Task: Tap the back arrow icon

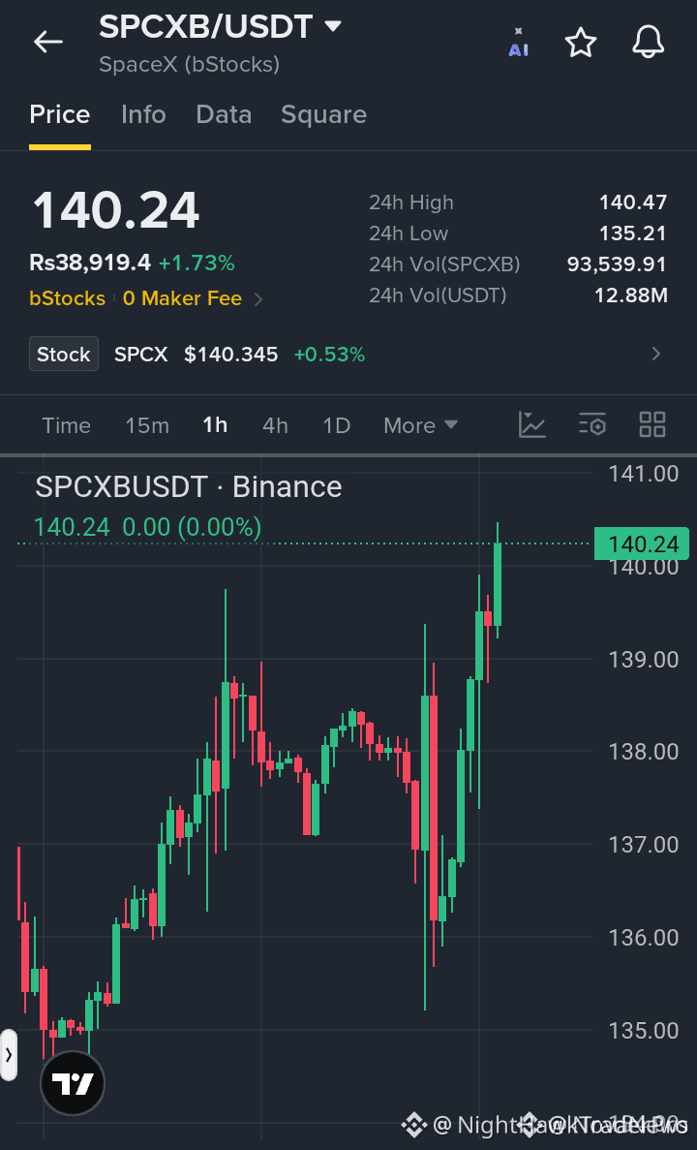Action: [x=48, y=43]
